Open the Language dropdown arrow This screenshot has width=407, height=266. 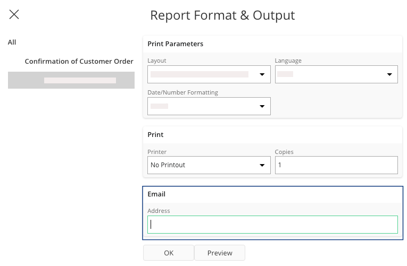389,75
